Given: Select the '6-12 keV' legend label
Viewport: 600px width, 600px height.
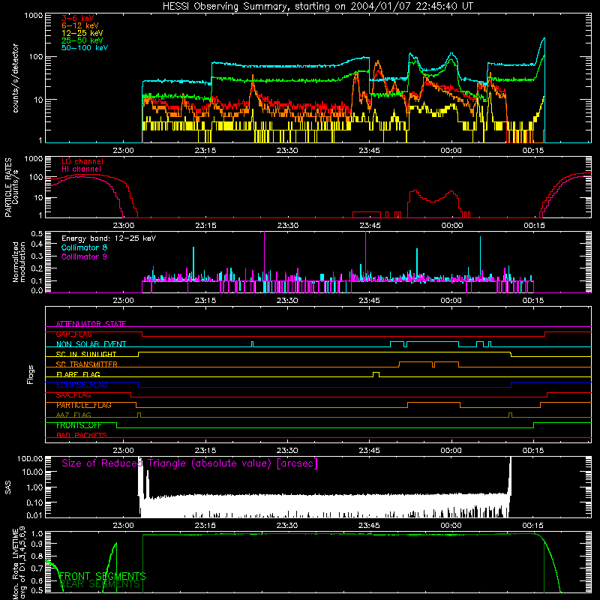Looking at the screenshot, I should tap(80, 25).
